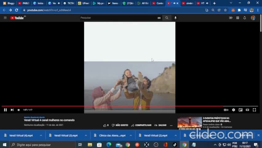
Task: Enable miniplayer mode
Action: click(240, 110)
